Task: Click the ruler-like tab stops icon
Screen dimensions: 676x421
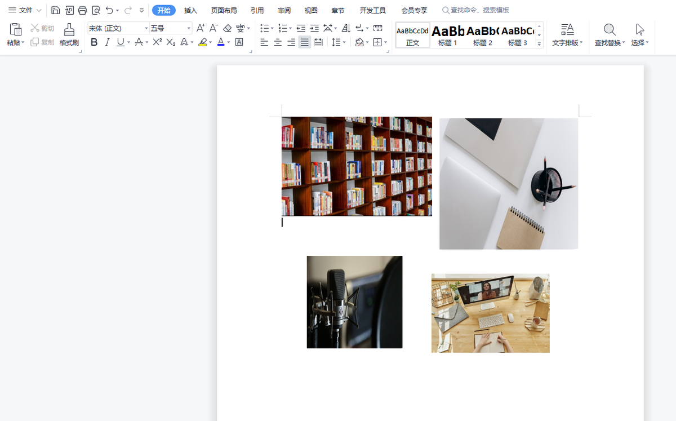Action: 378,28
